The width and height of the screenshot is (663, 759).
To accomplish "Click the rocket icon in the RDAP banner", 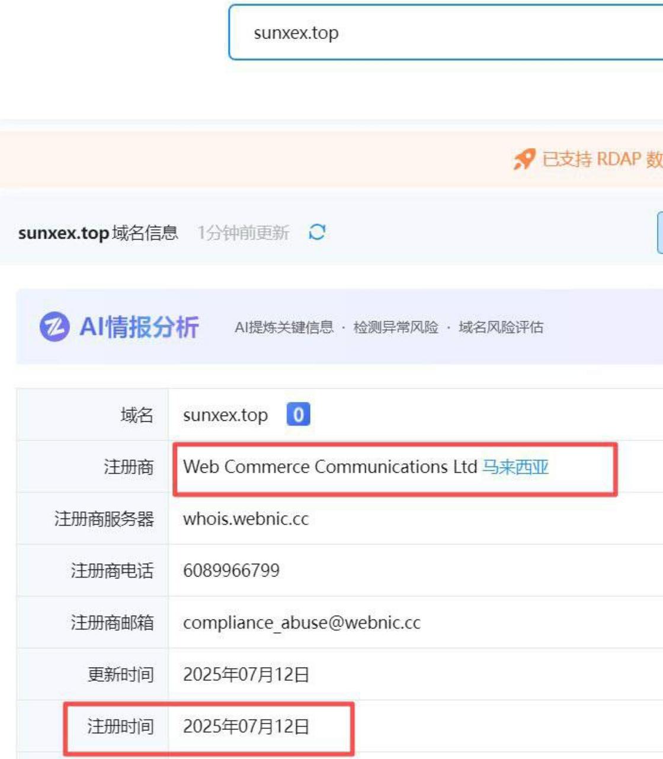I will [x=524, y=159].
